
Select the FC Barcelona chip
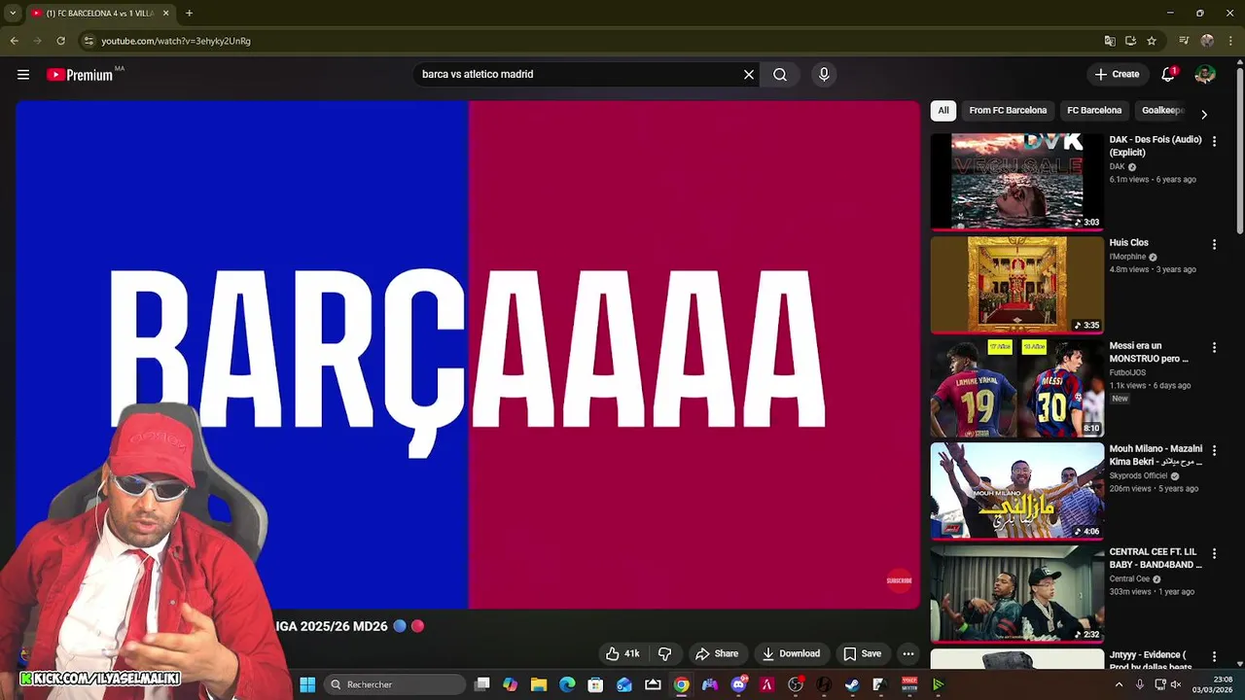click(1094, 111)
